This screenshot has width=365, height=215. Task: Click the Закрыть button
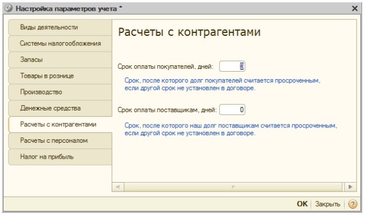(x=327, y=204)
